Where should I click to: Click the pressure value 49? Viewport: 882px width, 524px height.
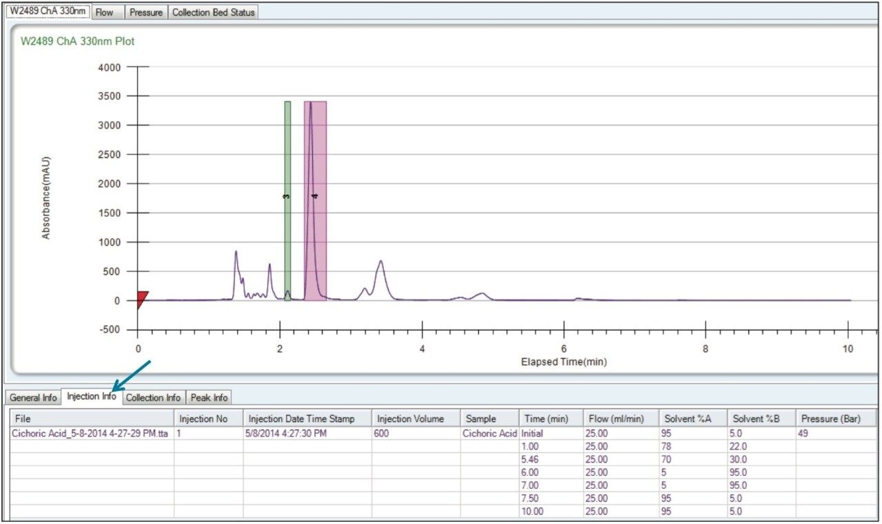(837, 434)
